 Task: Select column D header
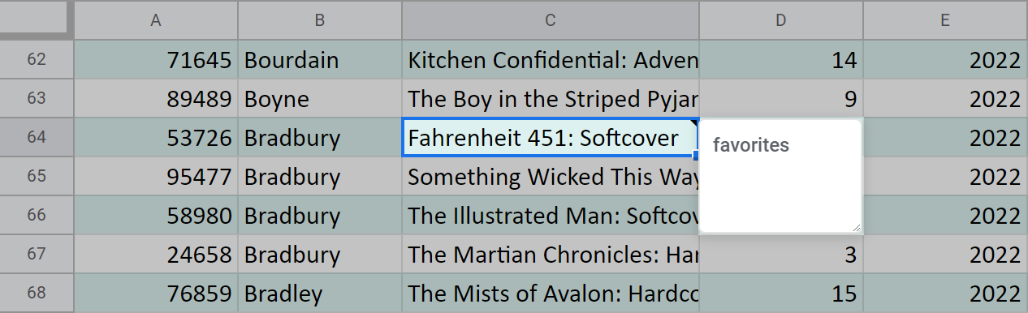click(x=780, y=20)
